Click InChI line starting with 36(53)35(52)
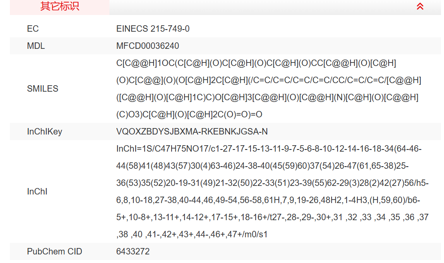This screenshot has width=444, height=263. point(272,183)
